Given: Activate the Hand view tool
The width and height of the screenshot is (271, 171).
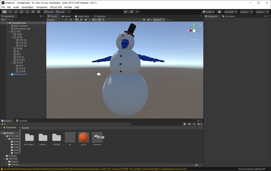Looking at the screenshot, I should coord(4,12).
